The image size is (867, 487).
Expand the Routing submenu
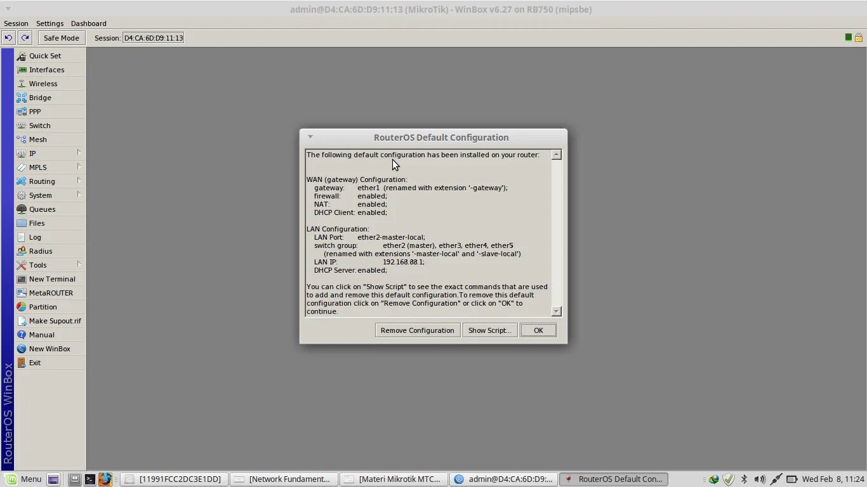pyautogui.click(x=50, y=181)
